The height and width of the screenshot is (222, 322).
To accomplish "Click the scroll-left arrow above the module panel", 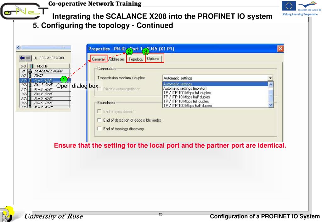I will point(18,47).
